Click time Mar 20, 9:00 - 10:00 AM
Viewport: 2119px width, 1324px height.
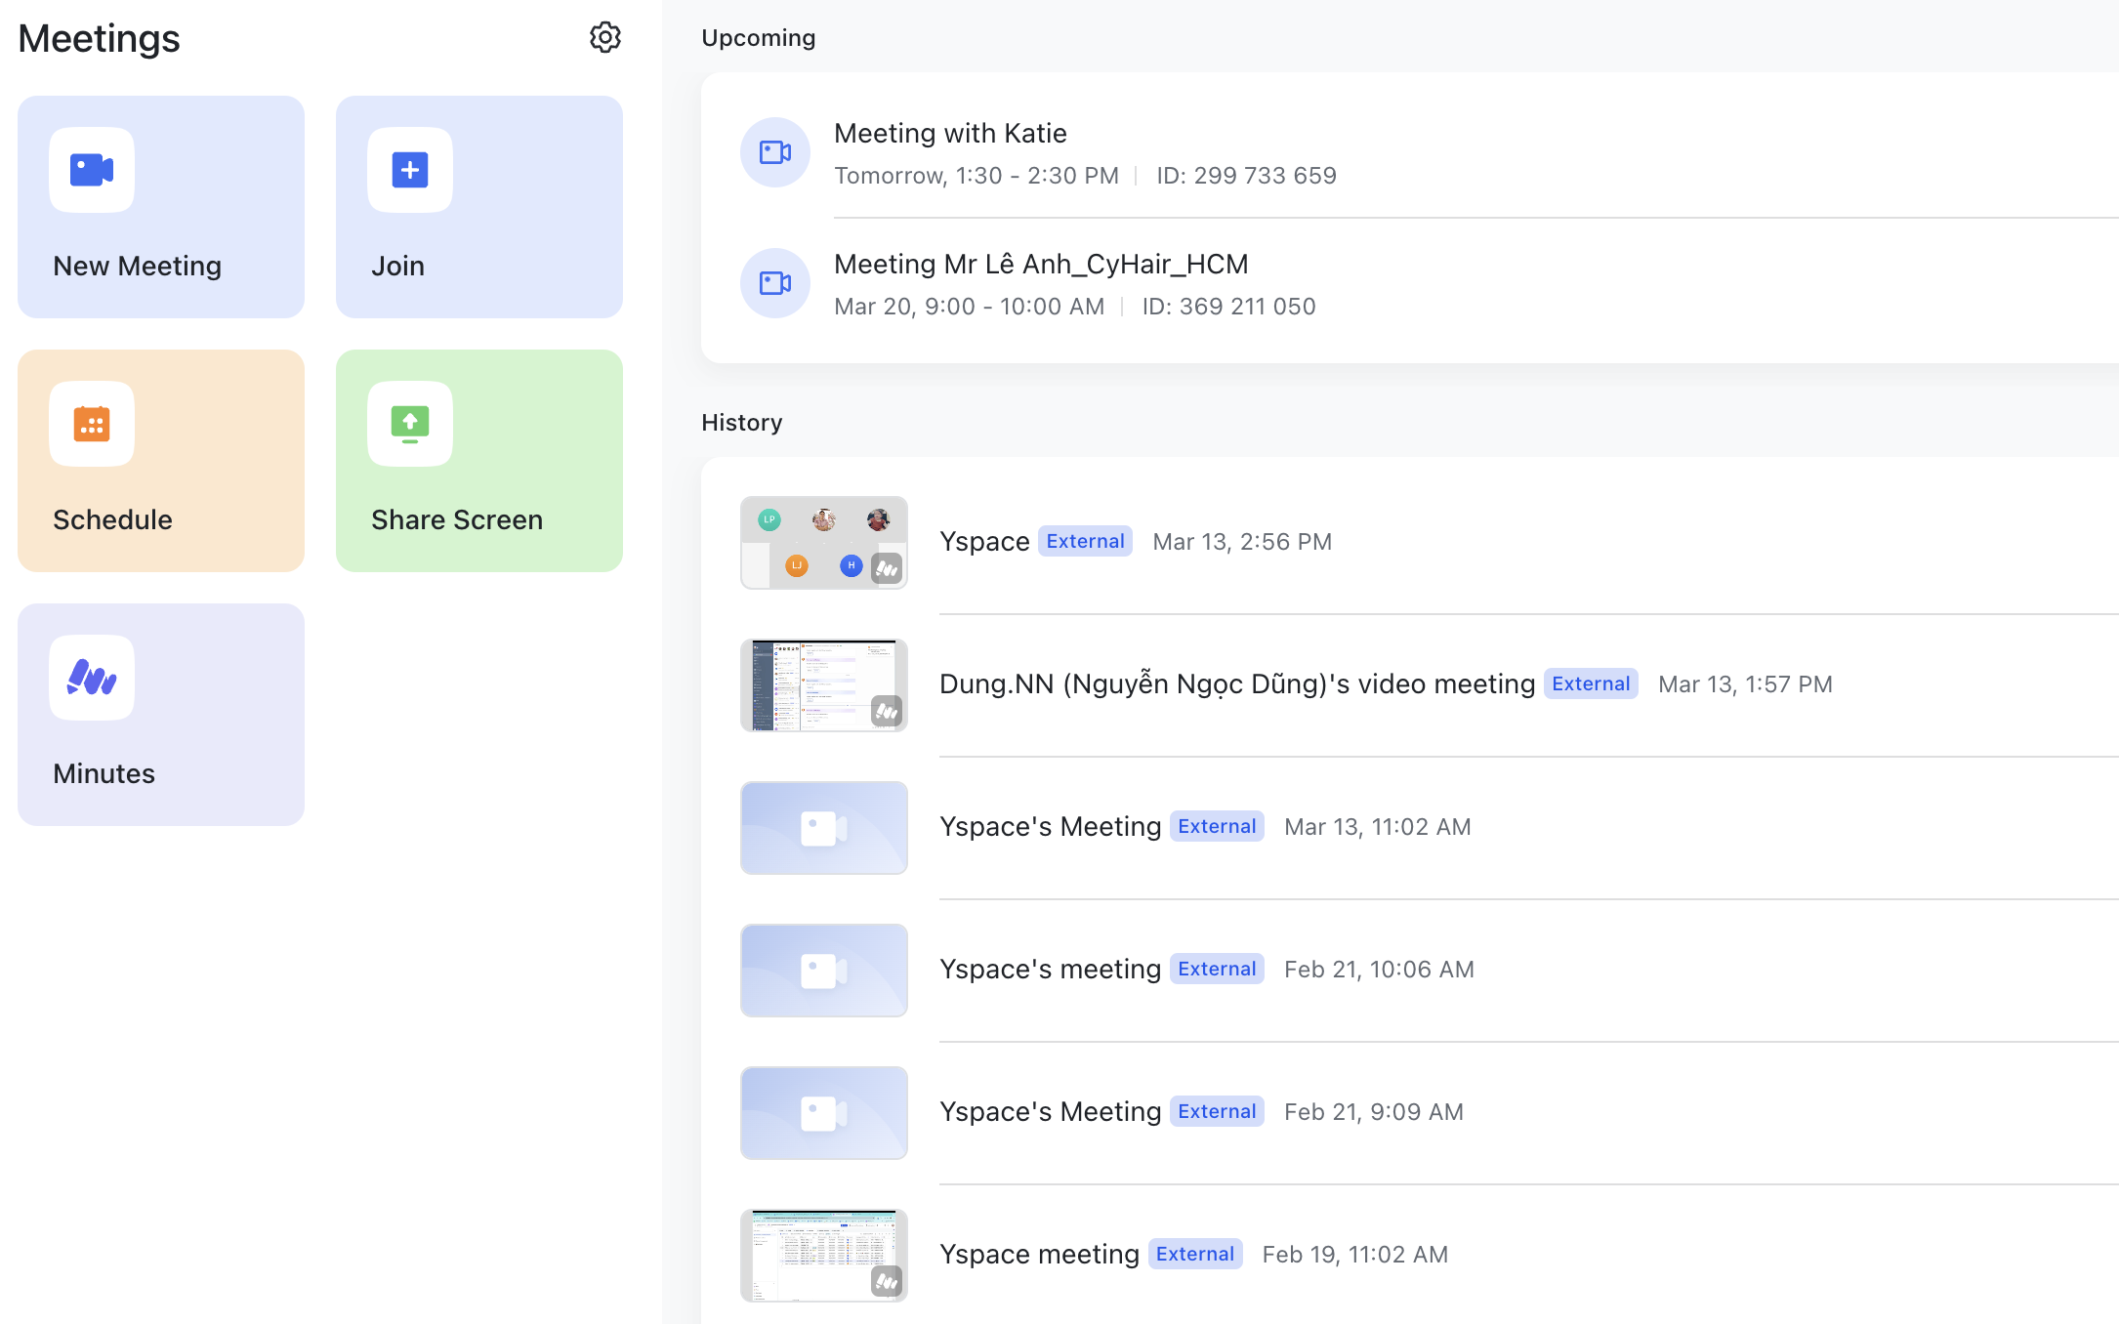click(969, 307)
